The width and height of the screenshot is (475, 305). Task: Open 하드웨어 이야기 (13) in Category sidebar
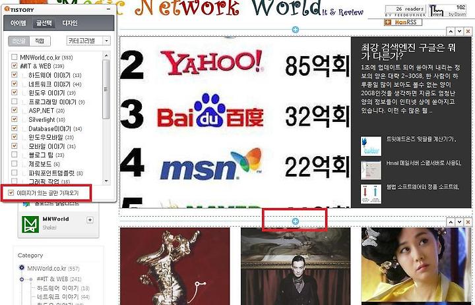(63, 288)
